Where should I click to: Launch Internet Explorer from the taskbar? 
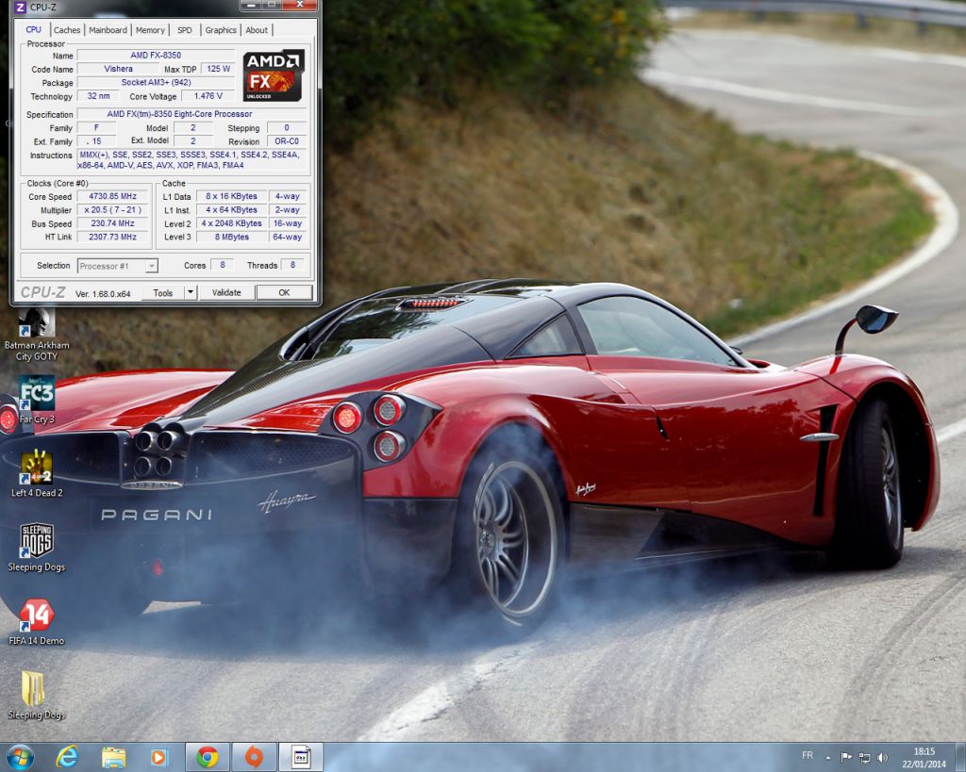(67, 757)
